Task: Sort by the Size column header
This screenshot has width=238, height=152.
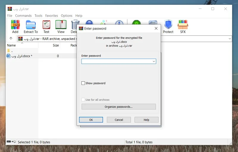Action: (56, 45)
